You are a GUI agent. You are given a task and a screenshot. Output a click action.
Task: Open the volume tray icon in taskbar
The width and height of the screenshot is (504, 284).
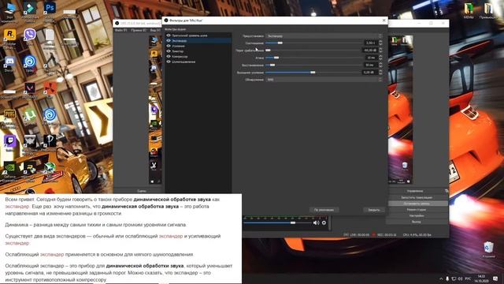(460, 278)
